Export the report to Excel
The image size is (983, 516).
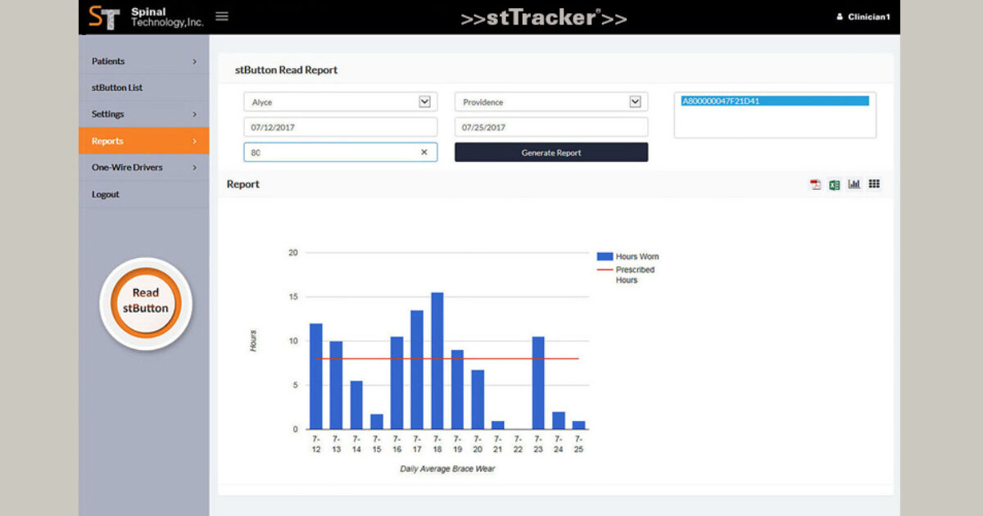tap(835, 184)
